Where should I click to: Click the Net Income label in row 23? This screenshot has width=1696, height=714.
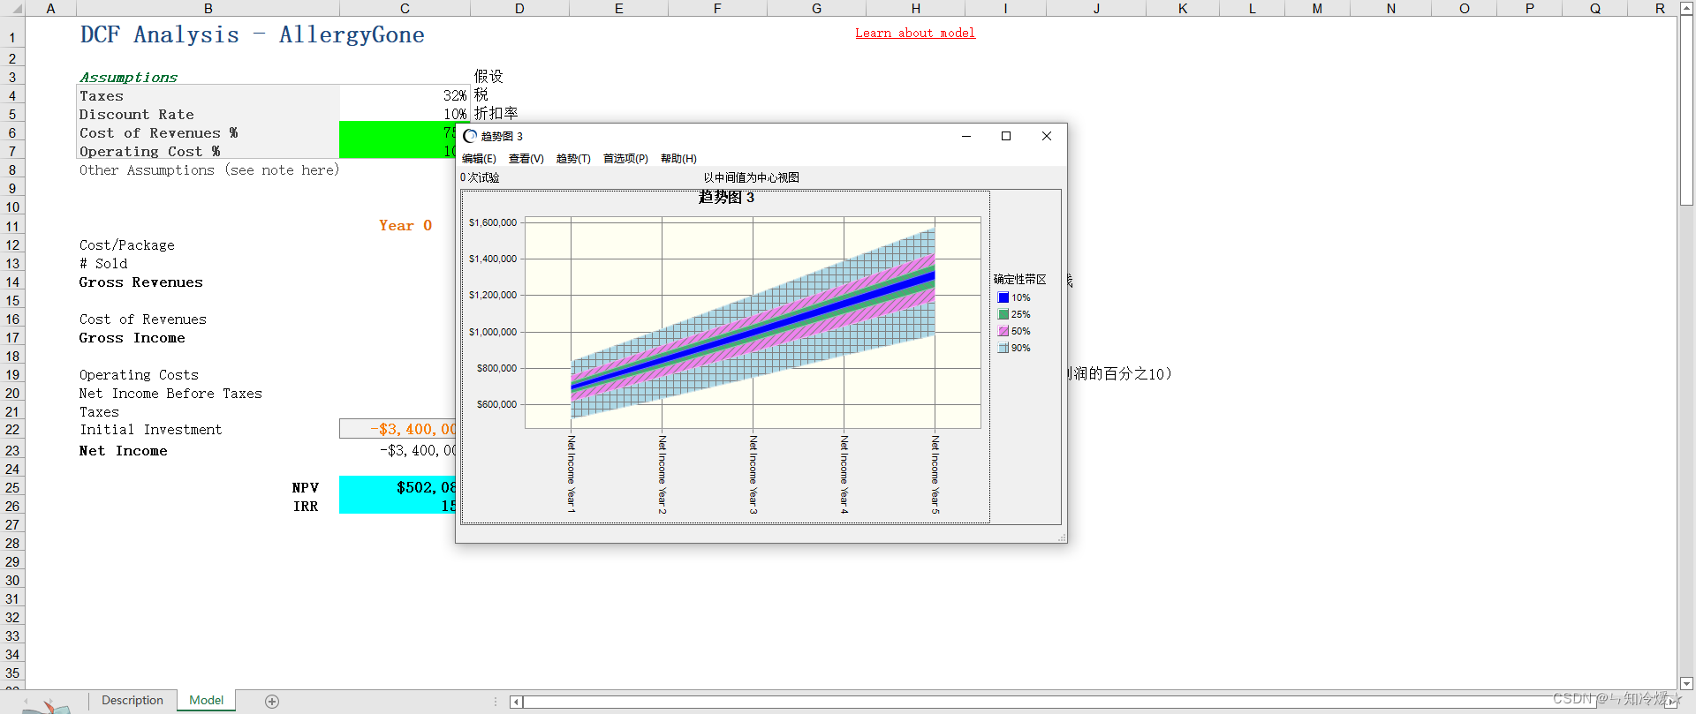click(x=124, y=451)
